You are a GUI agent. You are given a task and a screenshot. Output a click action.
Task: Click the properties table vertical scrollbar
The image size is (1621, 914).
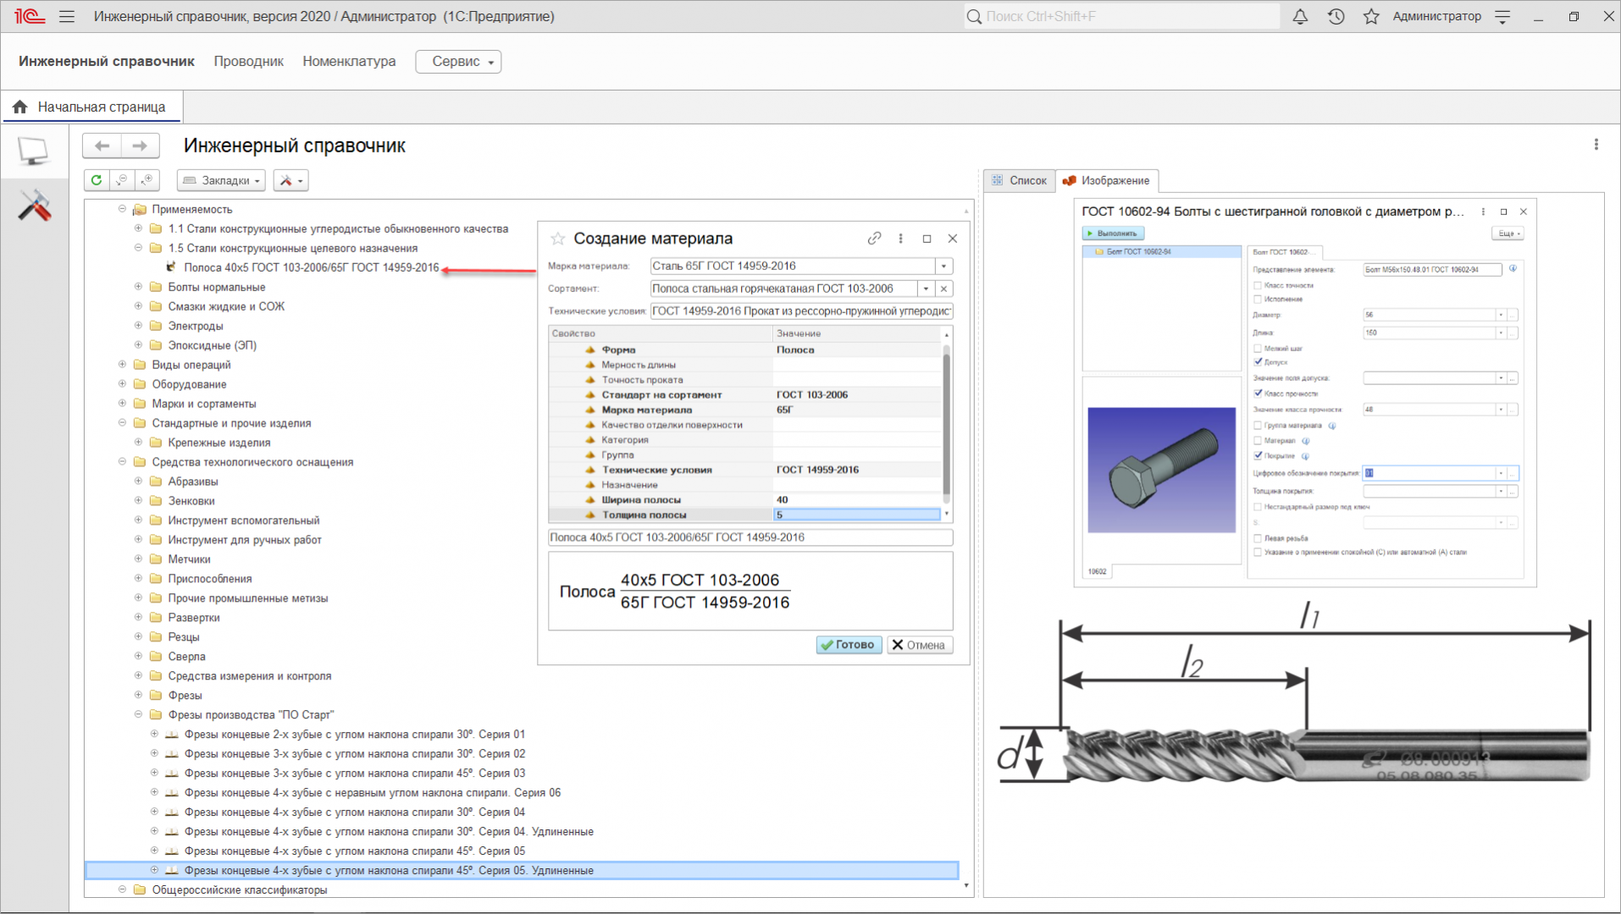(946, 423)
